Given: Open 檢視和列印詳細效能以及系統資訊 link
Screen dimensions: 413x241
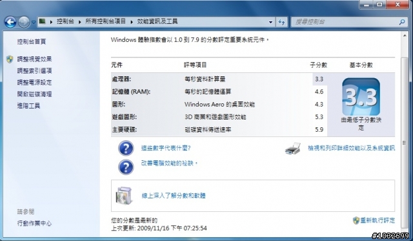Looking at the screenshot, I should [351, 148].
